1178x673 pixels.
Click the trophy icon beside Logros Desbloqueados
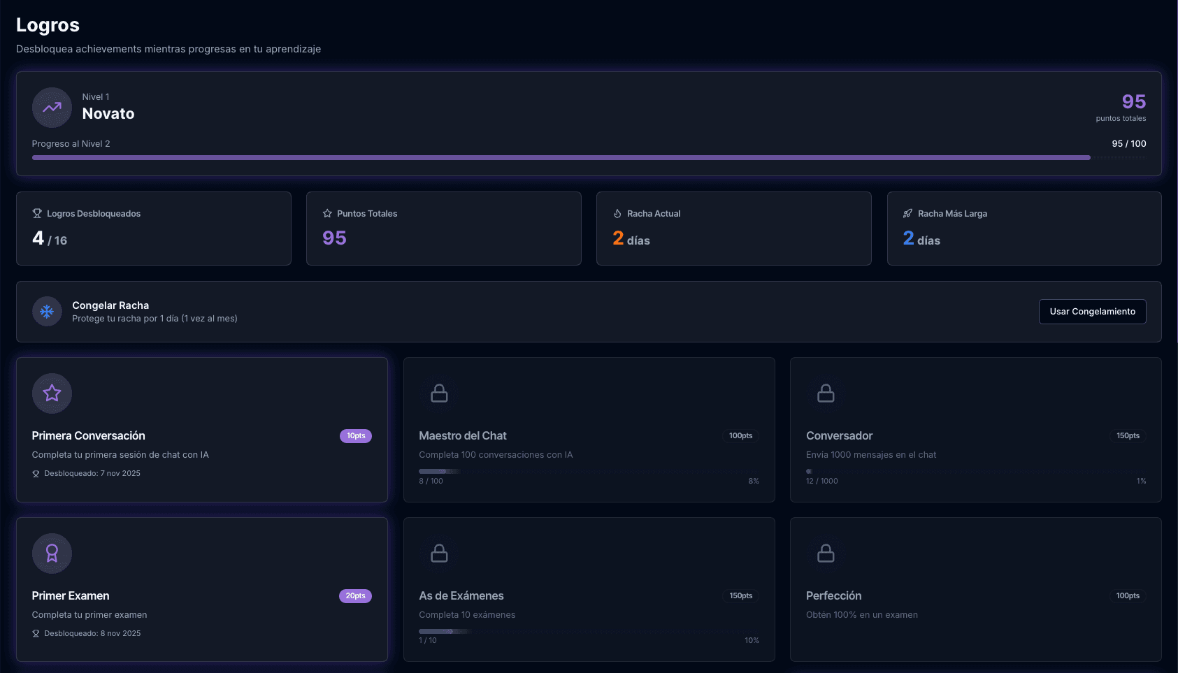click(x=37, y=214)
